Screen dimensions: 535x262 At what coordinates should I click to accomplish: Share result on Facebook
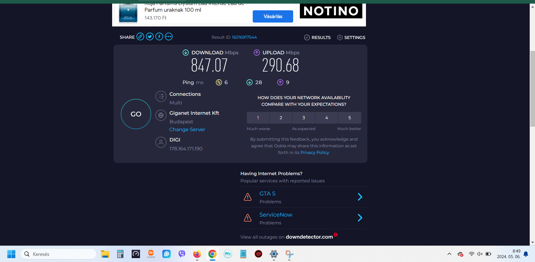click(159, 37)
